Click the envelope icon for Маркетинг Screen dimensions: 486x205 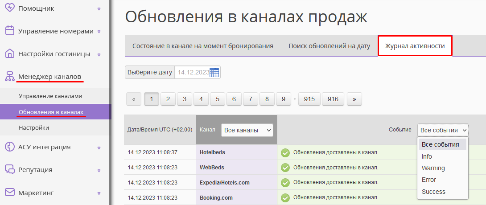pyautogui.click(x=10, y=193)
